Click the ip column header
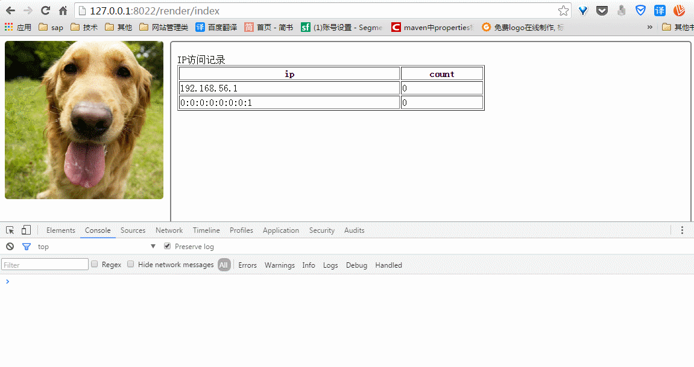Viewport: 694px width, 367px height. [x=289, y=74]
